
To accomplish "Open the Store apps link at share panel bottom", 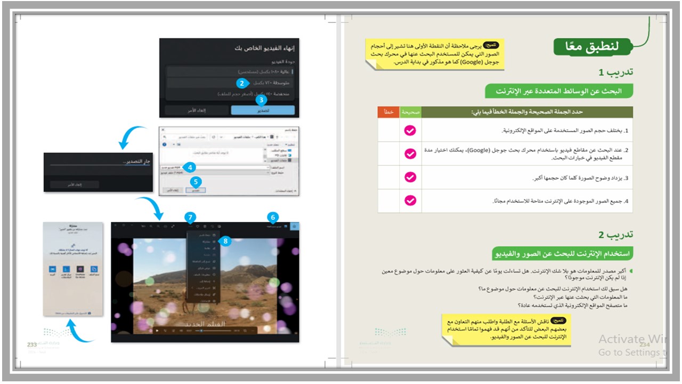I will 73,313.
